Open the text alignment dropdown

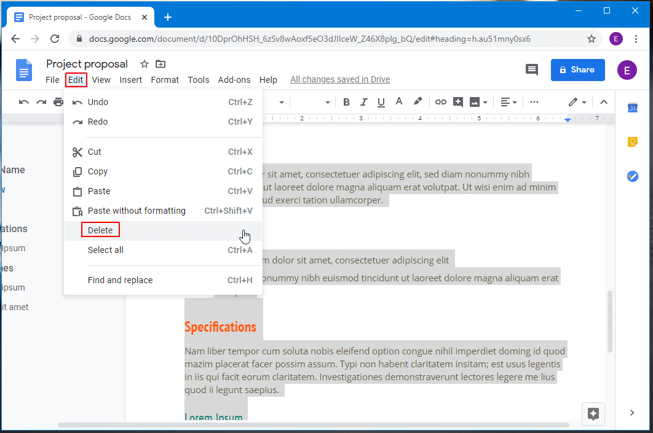click(509, 102)
